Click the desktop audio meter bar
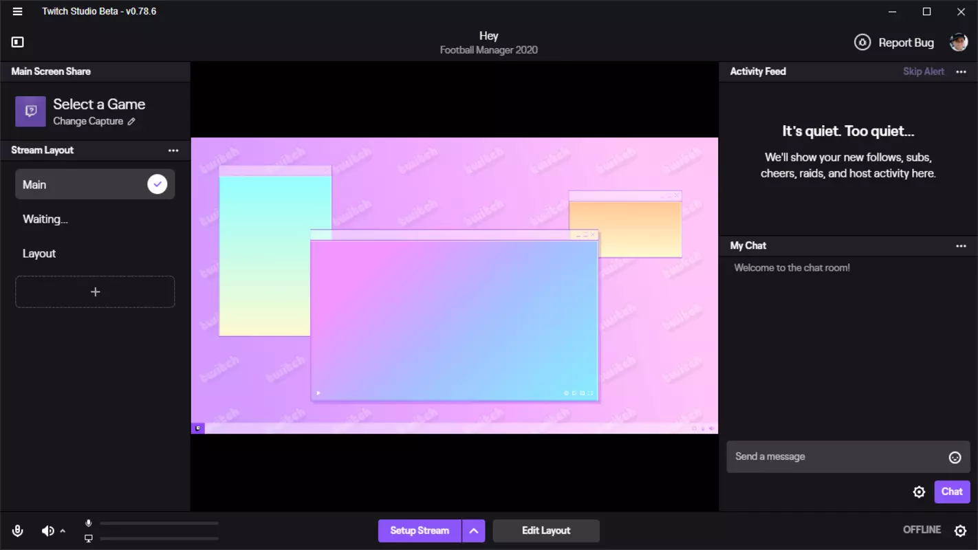The width and height of the screenshot is (978, 550). [x=160, y=538]
